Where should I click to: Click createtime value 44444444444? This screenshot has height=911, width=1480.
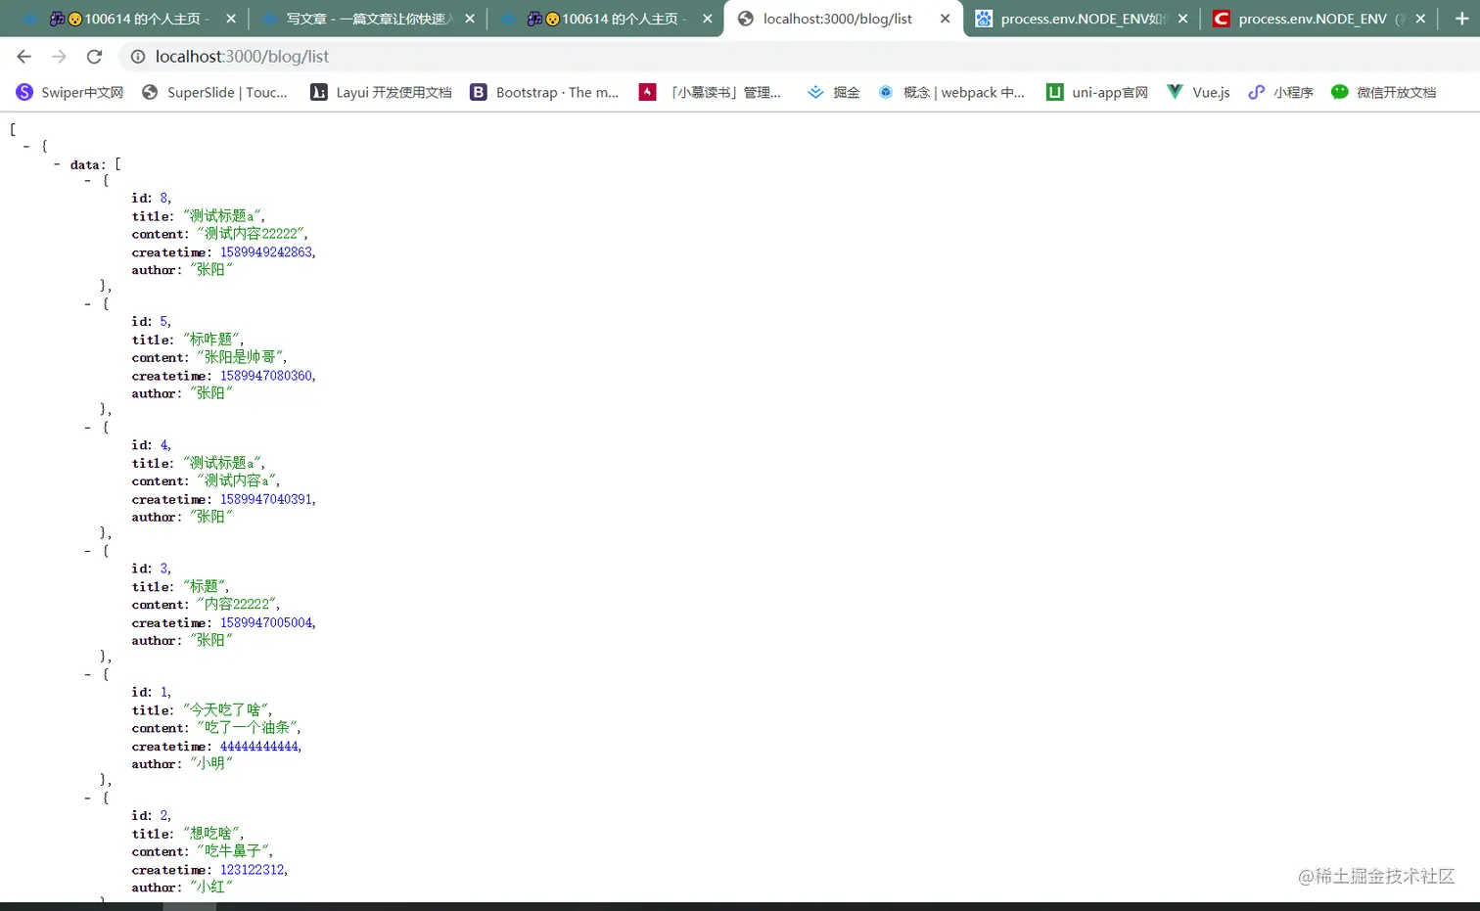tap(258, 747)
